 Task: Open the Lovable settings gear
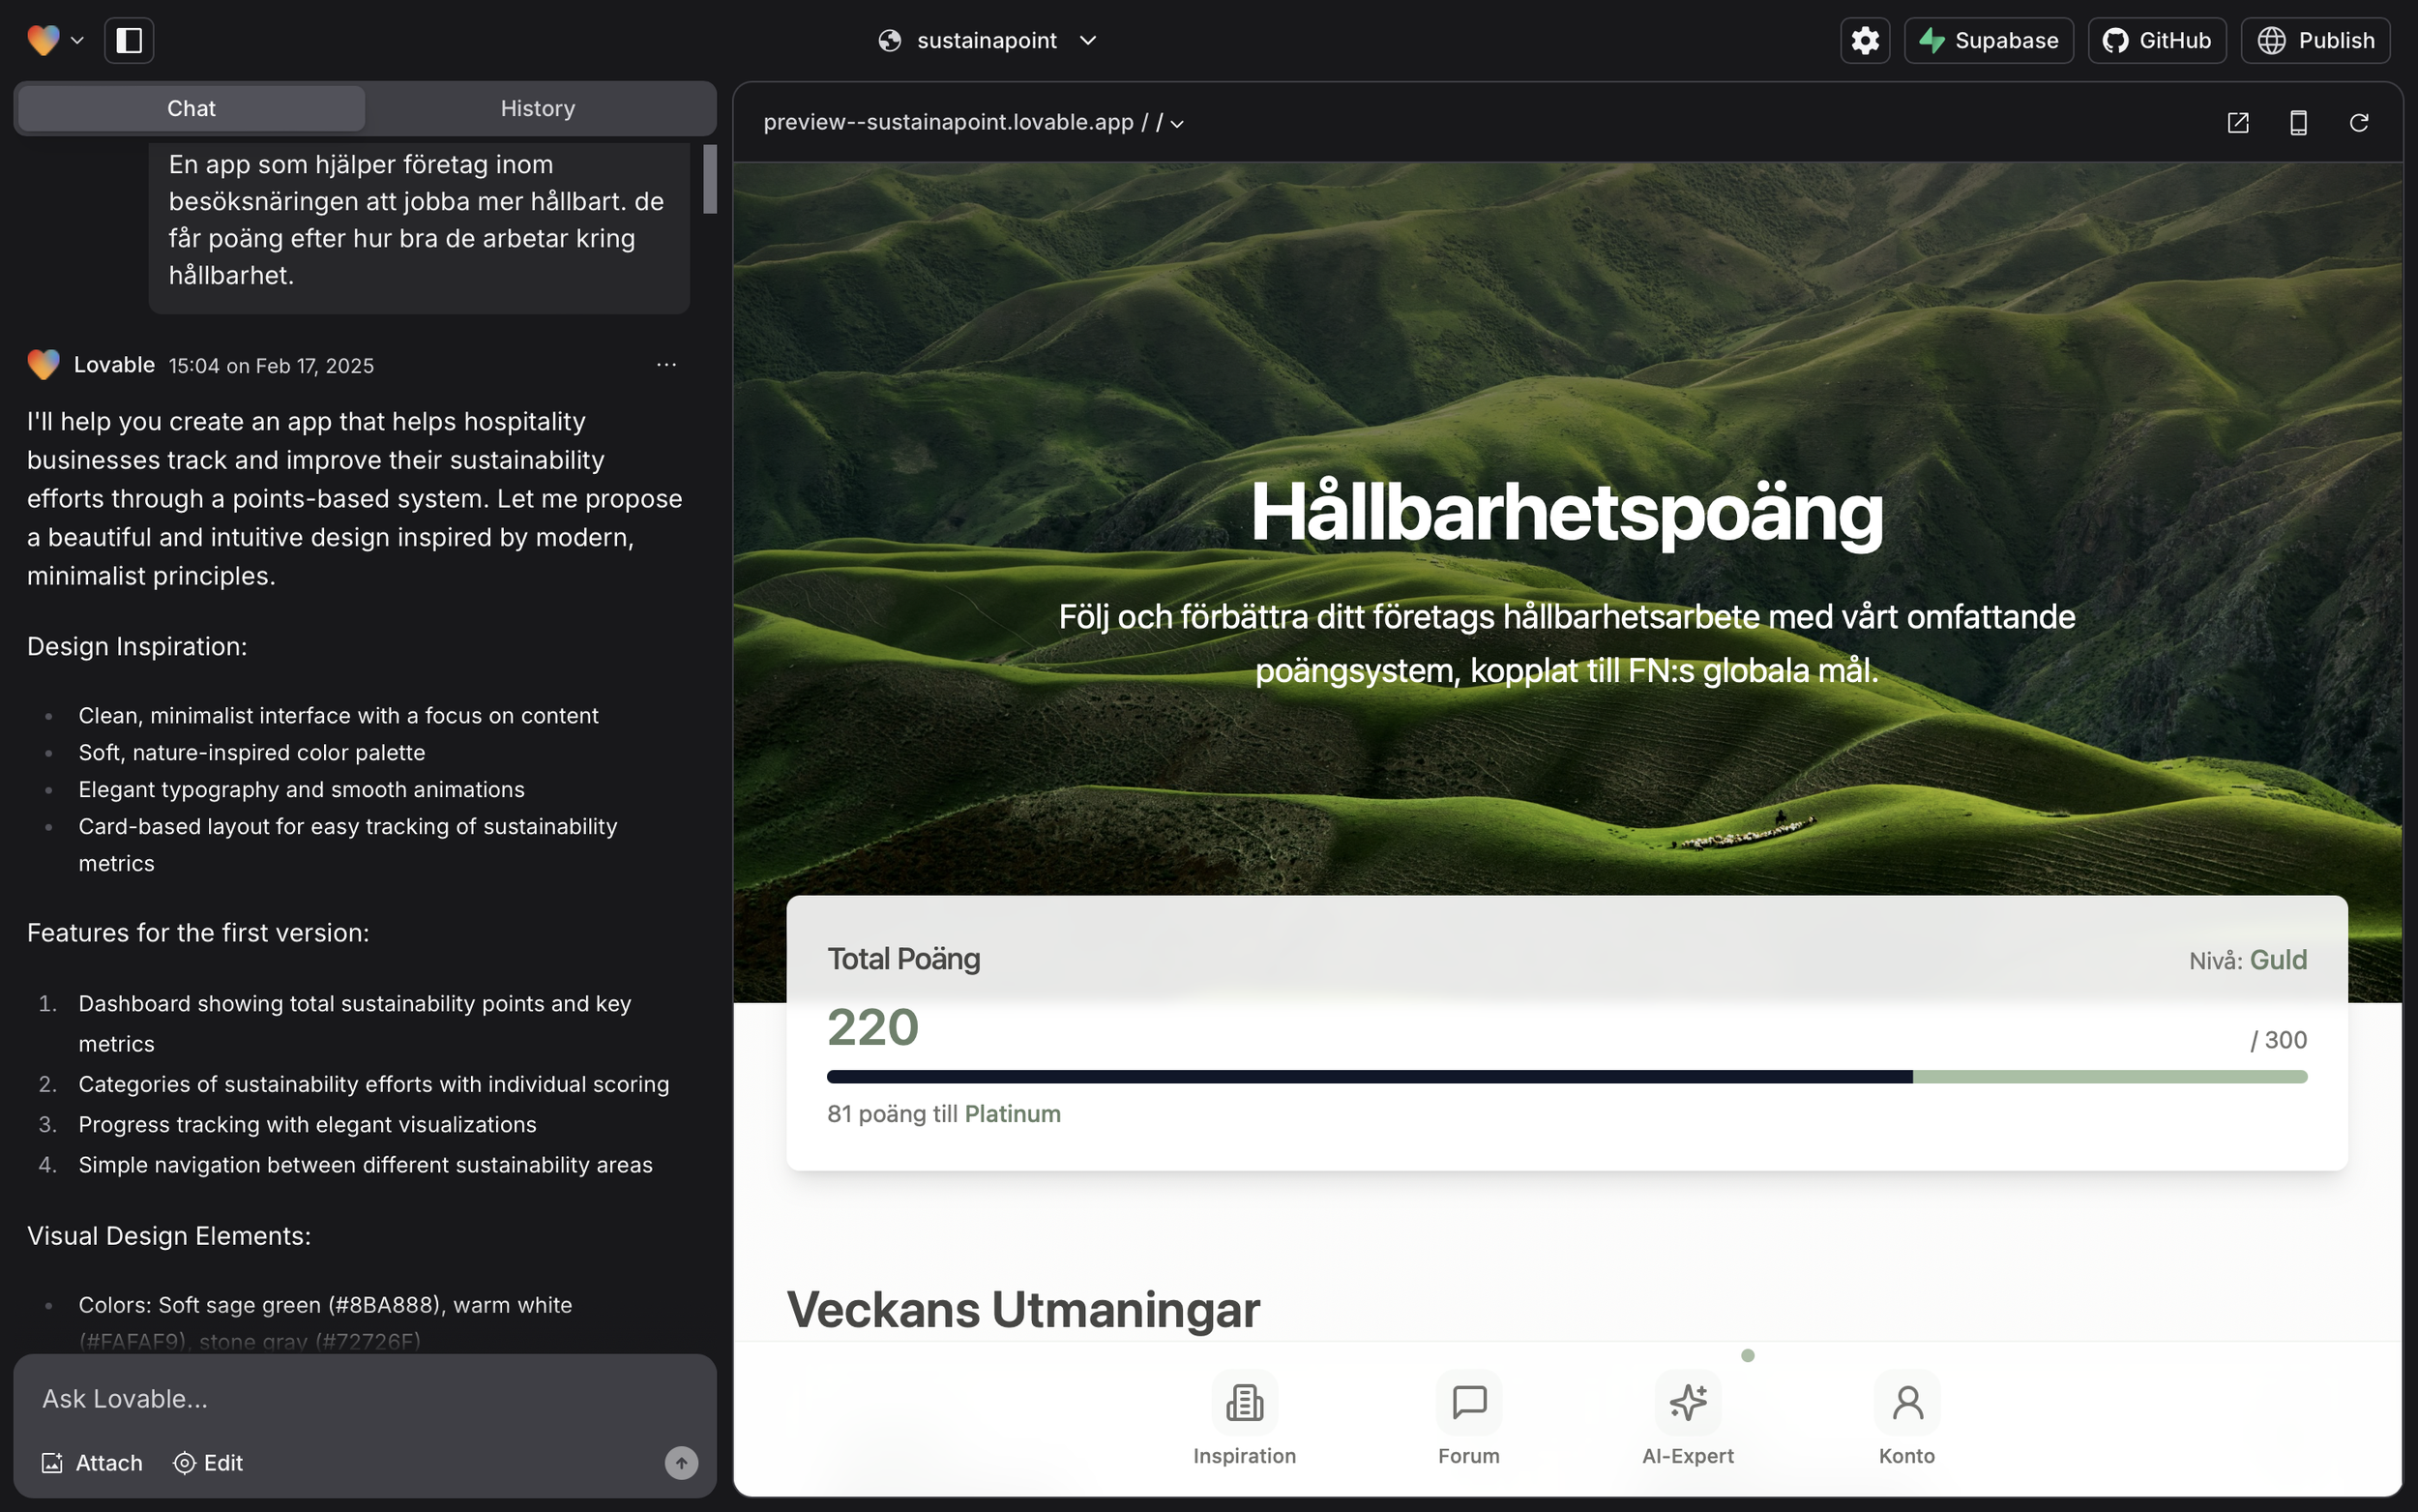(x=1863, y=40)
